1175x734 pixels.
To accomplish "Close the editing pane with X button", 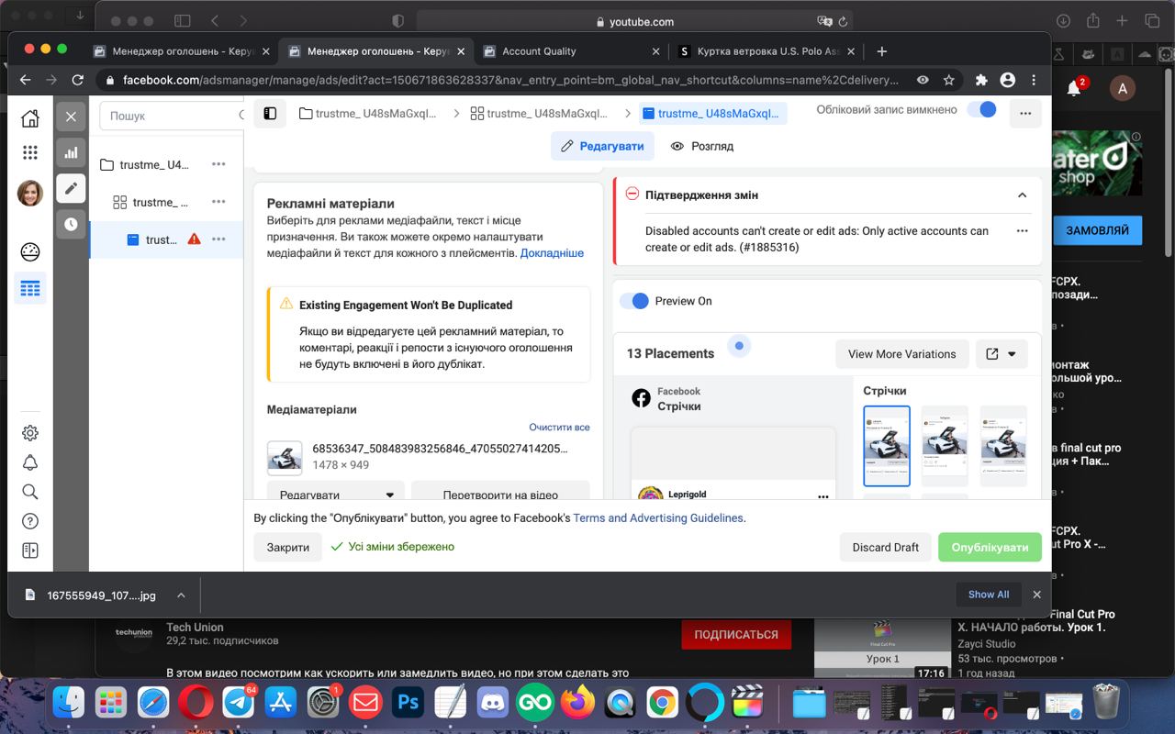I will point(71,117).
